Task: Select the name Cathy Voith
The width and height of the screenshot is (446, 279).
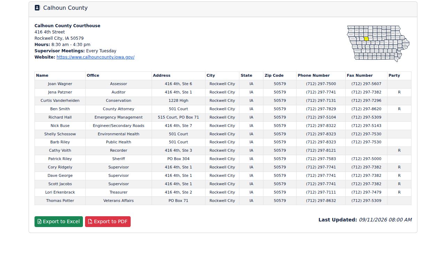Action: (x=60, y=151)
